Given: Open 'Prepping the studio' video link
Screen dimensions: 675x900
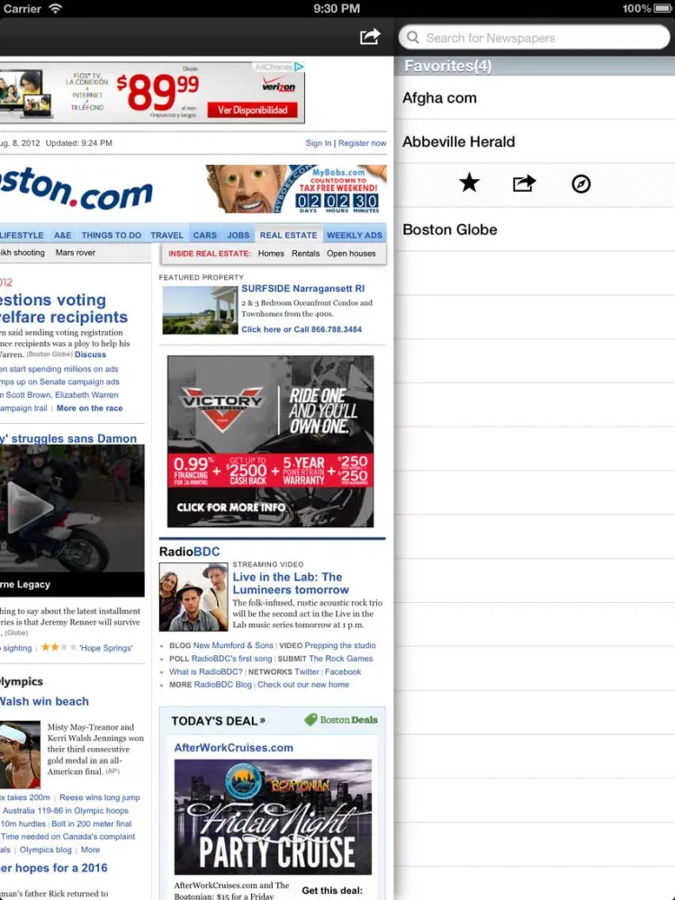Looking at the screenshot, I should [340, 645].
